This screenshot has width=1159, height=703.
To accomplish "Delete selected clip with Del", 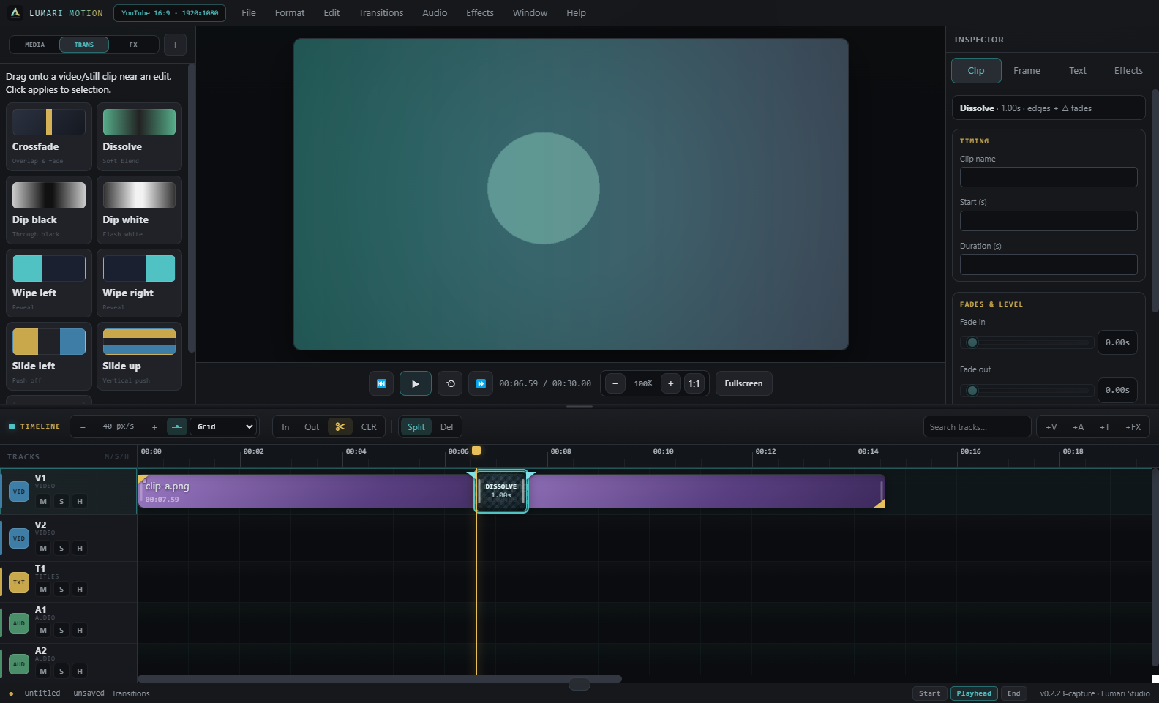I will pos(446,427).
